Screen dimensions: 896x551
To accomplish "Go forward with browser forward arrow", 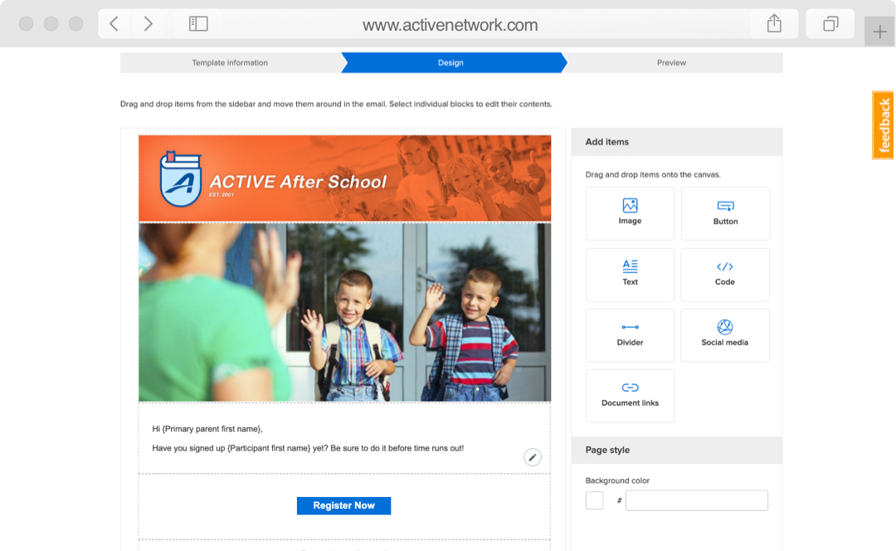I will tap(149, 24).
